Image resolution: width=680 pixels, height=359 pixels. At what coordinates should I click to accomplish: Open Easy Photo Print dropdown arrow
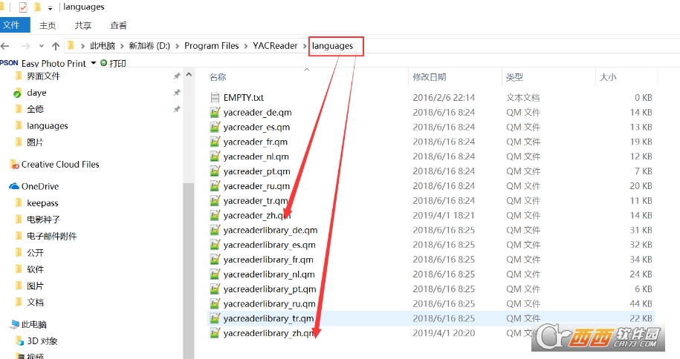[93, 63]
